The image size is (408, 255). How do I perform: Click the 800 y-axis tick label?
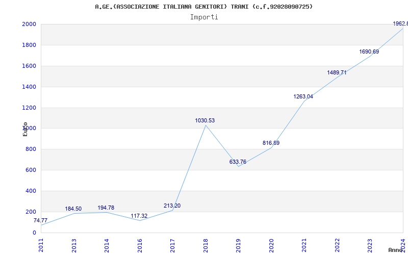click(31, 149)
